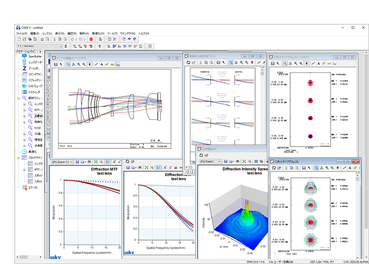
Task: Toggle zoom magnifier in upper spot diagram window
Action: click(285, 64)
